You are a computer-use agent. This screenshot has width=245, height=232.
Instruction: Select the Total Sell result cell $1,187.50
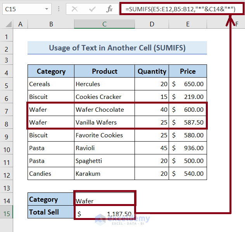(105, 213)
